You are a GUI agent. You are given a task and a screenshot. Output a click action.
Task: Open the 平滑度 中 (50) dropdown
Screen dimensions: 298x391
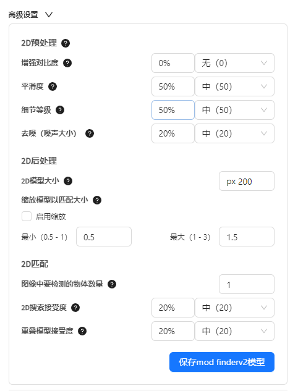pos(234,86)
